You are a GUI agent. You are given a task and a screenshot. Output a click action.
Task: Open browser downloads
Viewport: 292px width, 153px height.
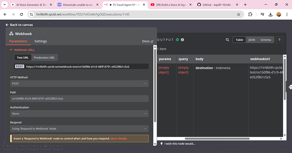tap(270, 14)
